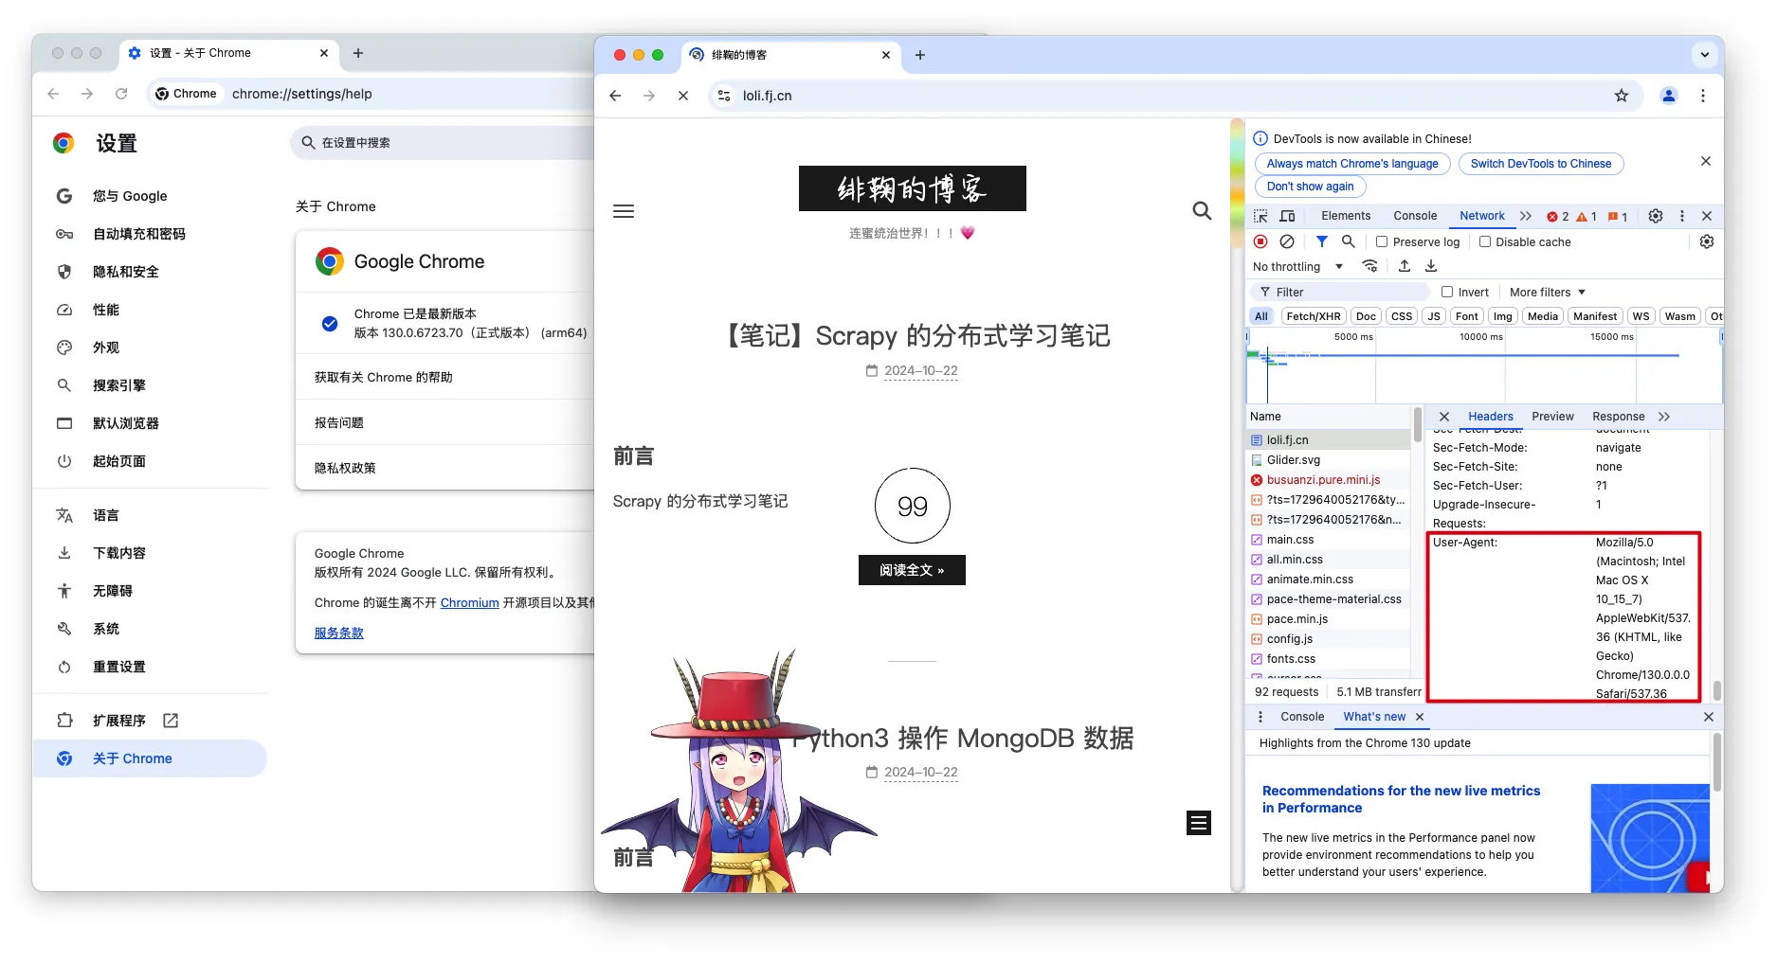This screenshot has width=1777, height=963.
Task: Open the DevTools settings gear
Action: 1655,216
